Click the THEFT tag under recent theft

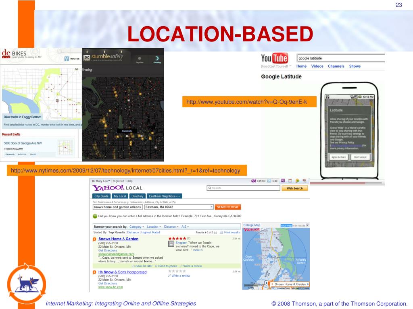33,154
